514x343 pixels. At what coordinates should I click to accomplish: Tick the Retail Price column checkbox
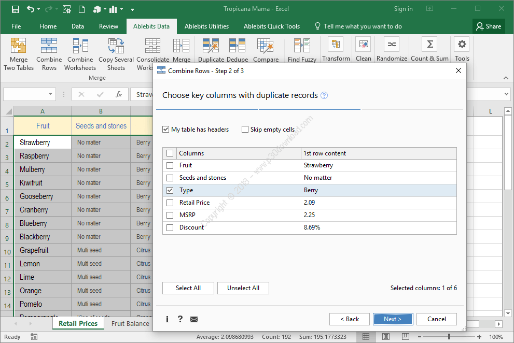click(x=170, y=203)
